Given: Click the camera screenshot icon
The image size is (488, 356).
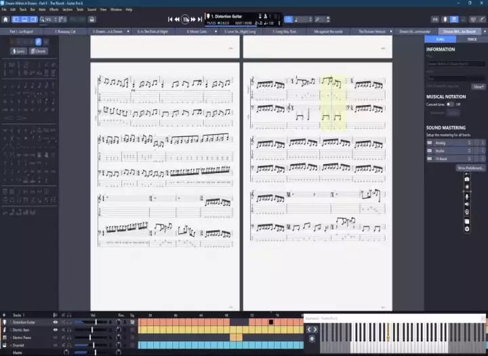Looking at the screenshot, I should pos(467,180).
